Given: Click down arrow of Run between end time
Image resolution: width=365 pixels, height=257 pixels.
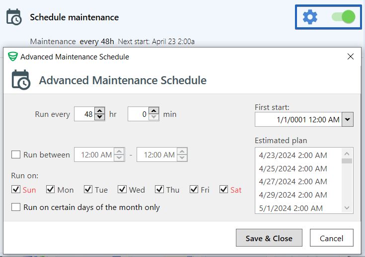Looking at the screenshot, I should click(182, 157).
